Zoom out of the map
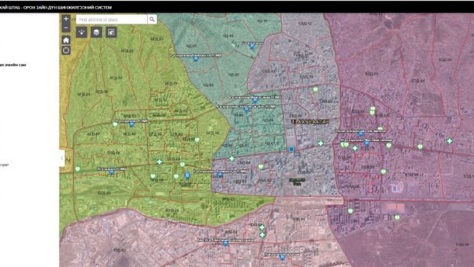 click(x=66, y=28)
